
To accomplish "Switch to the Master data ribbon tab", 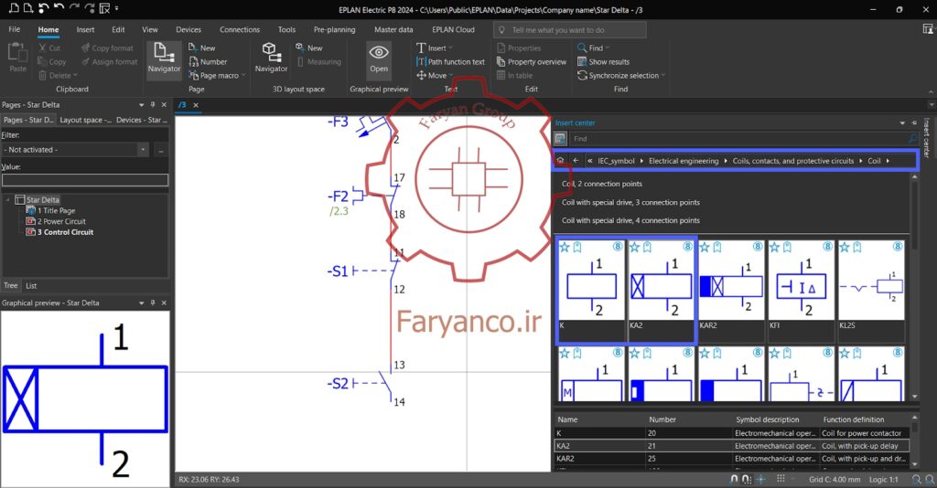I will click(393, 29).
